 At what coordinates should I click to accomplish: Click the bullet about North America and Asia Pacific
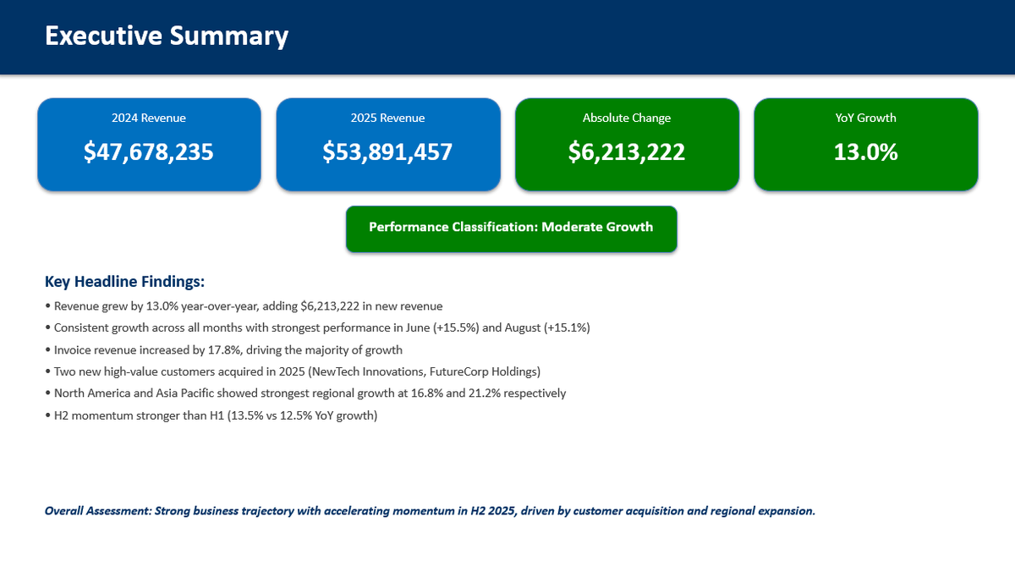click(x=305, y=393)
